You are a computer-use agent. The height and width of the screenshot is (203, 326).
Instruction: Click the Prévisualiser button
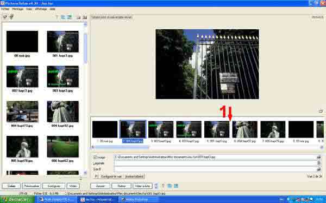pos(32,186)
